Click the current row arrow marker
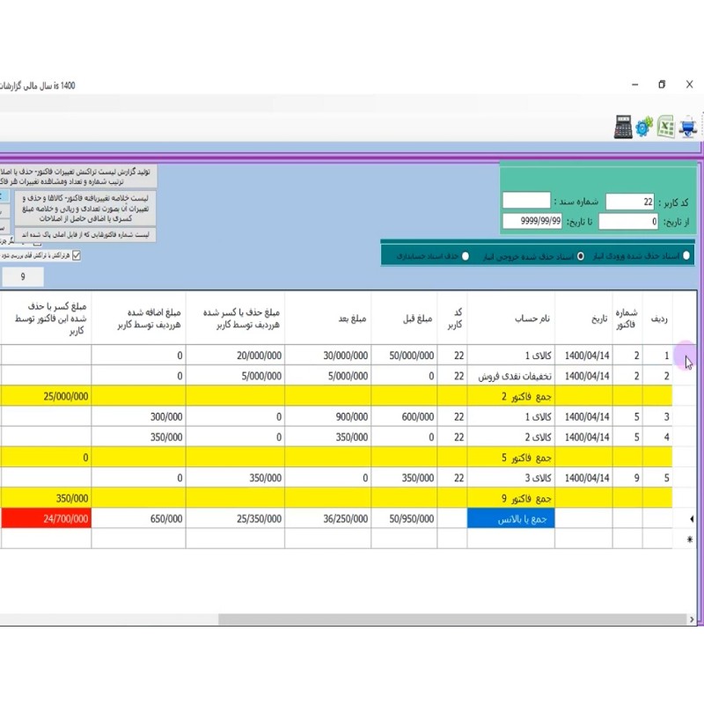 click(690, 519)
